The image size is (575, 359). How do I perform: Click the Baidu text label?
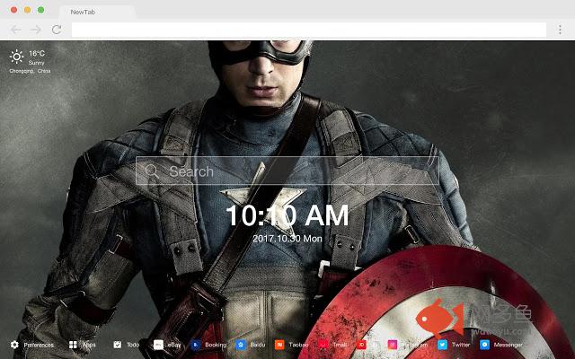pyautogui.click(x=258, y=345)
